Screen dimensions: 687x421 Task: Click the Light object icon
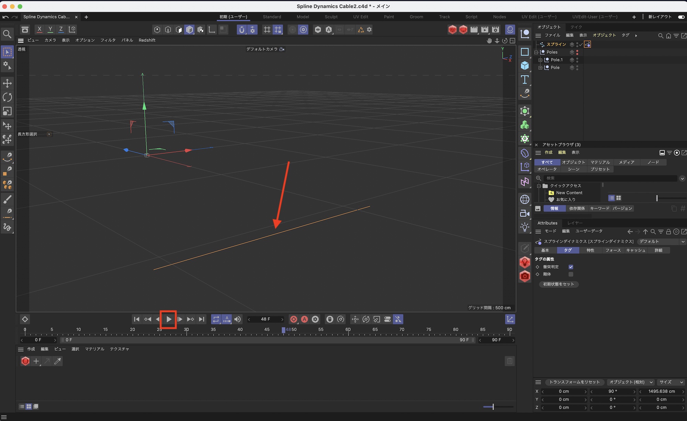point(525,227)
